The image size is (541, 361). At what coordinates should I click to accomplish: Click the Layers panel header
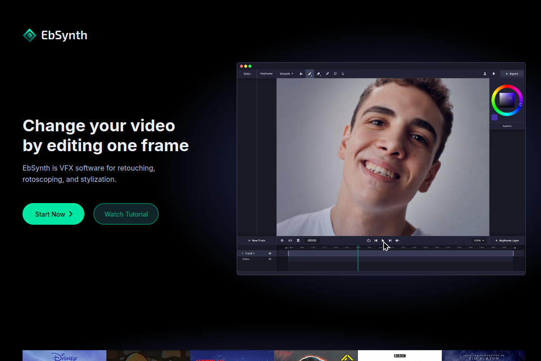pyautogui.click(x=507, y=126)
